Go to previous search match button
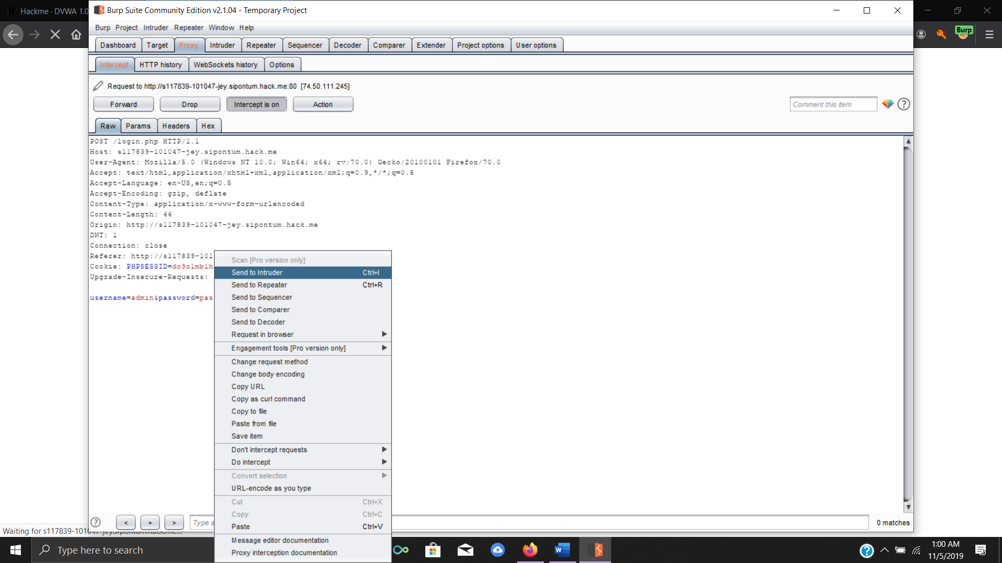 [126, 522]
